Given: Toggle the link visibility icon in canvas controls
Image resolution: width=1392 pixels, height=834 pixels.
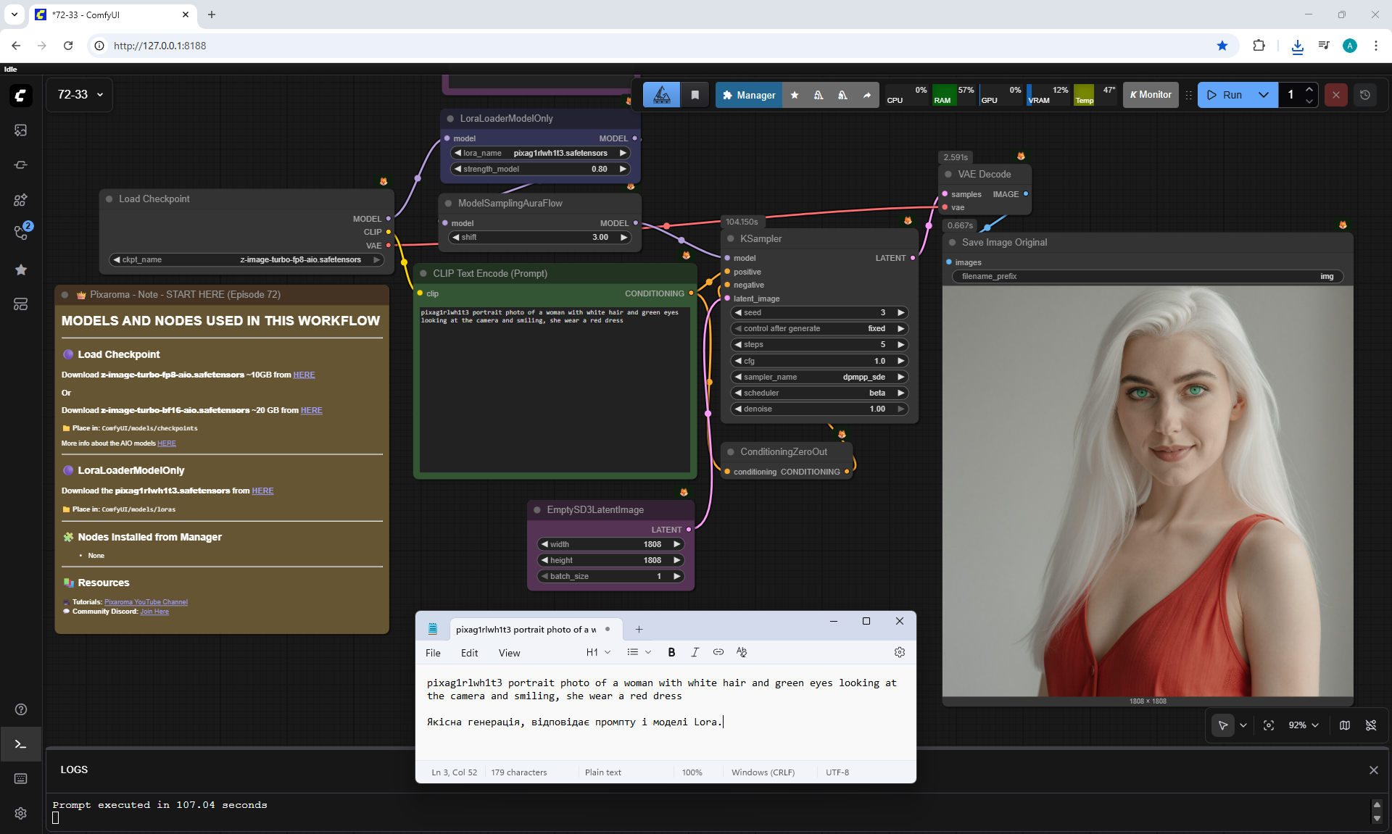Looking at the screenshot, I should pos(1370,725).
